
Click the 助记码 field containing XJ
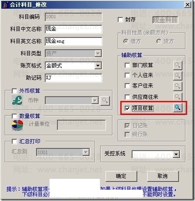[x=73, y=78]
